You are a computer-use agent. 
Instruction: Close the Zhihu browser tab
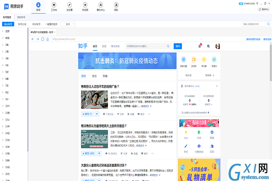pos(55,32)
